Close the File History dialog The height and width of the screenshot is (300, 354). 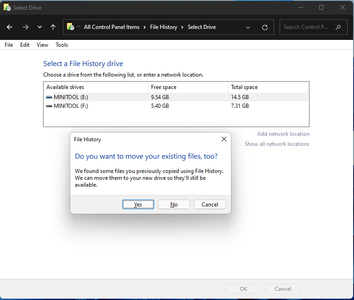coord(224,139)
